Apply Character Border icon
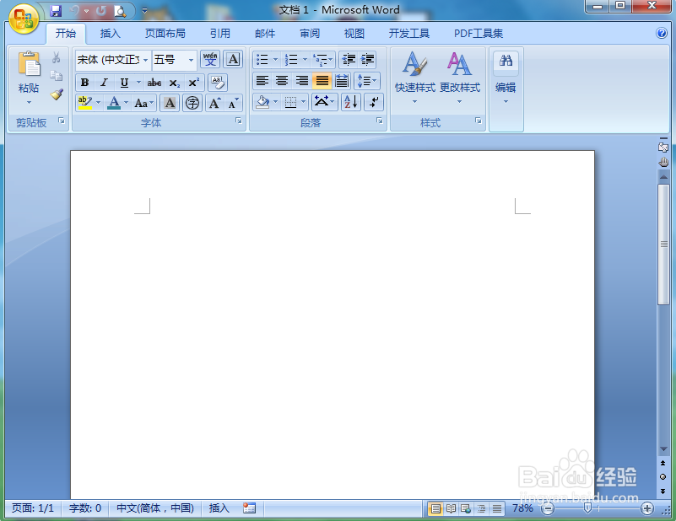676x521 pixels. [x=233, y=59]
